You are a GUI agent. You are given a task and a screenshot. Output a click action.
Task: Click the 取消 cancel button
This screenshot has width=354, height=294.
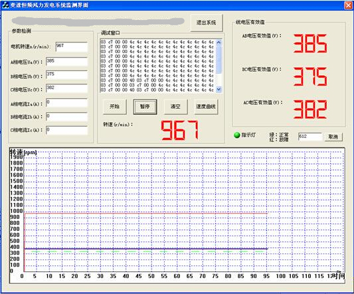[333, 137]
